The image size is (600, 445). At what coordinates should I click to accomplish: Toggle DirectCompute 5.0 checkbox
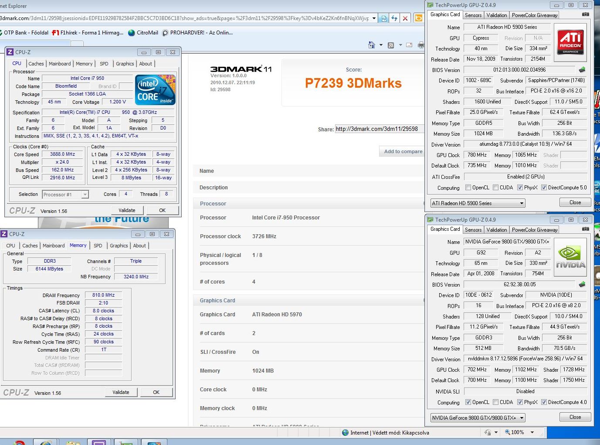544,188
